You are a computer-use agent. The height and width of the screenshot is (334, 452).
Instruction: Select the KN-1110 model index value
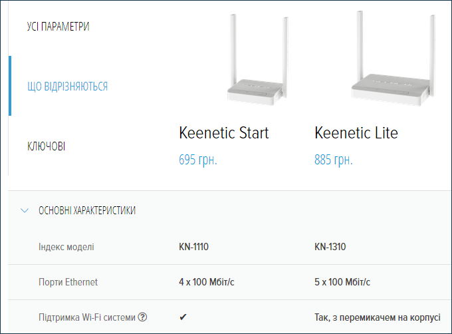pos(193,247)
